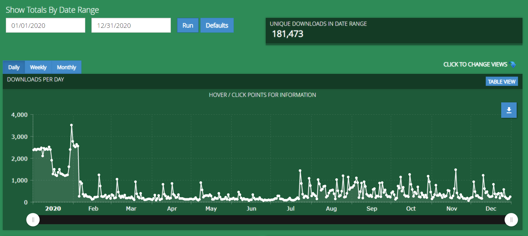Click the right range slider handle
The image size is (528, 236).
coord(511,220)
